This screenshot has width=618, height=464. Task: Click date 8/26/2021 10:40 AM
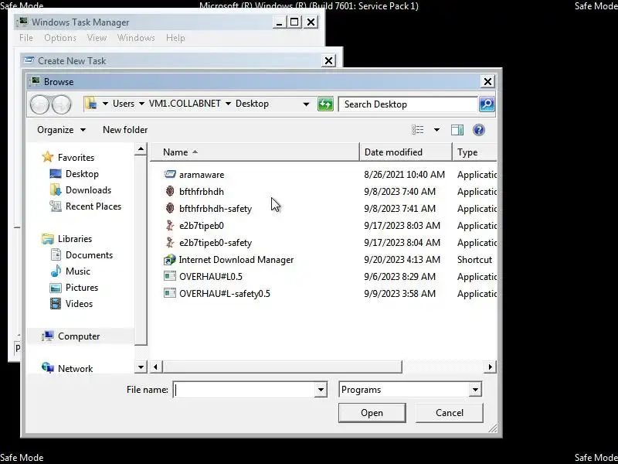(x=404, y=175)
